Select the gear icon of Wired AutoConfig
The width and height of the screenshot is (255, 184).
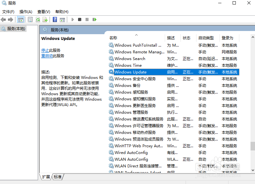click(x=111, y=152)
